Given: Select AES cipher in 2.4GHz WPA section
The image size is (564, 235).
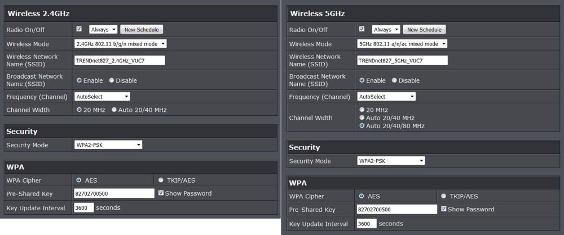Looking at the screenshot, I should 79,180.
